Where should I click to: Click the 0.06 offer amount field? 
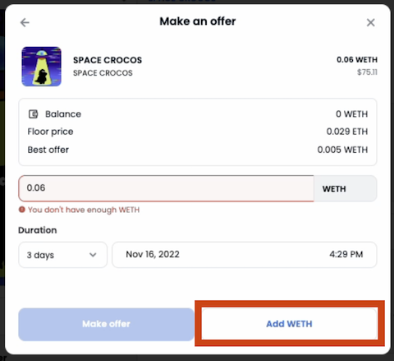[x=166, y=188]
